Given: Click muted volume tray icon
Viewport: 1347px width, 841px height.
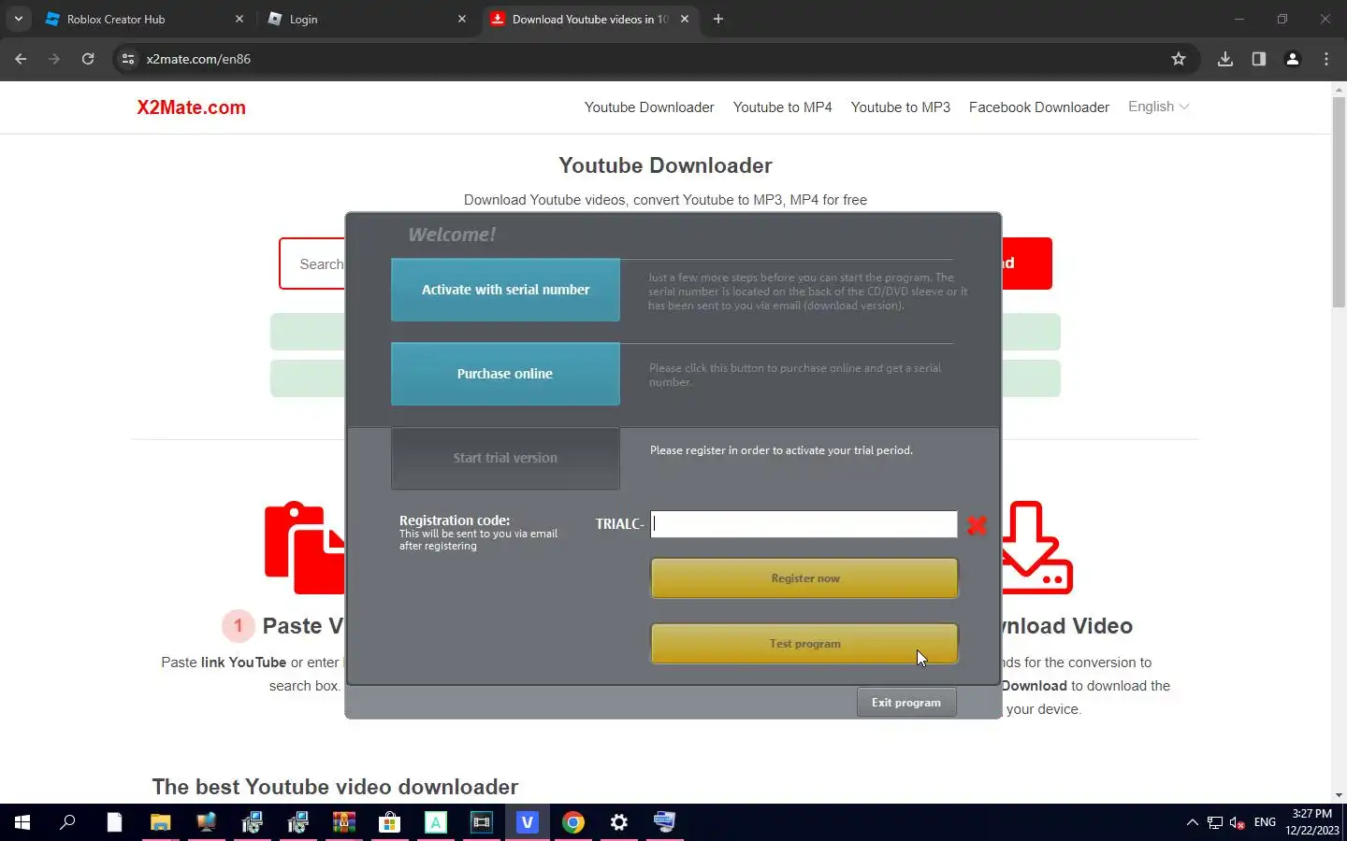Looking at the screenshot, I should (x=1238, y=822).
